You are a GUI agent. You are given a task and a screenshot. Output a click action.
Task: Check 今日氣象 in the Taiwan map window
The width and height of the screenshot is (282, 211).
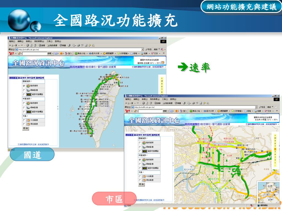24,120
